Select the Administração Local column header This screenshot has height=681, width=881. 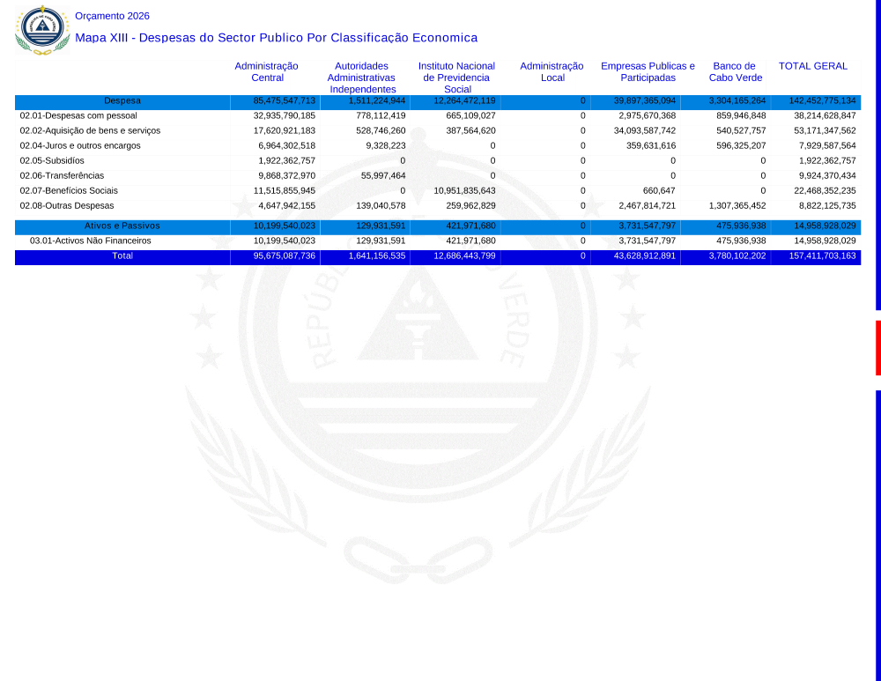552,71
